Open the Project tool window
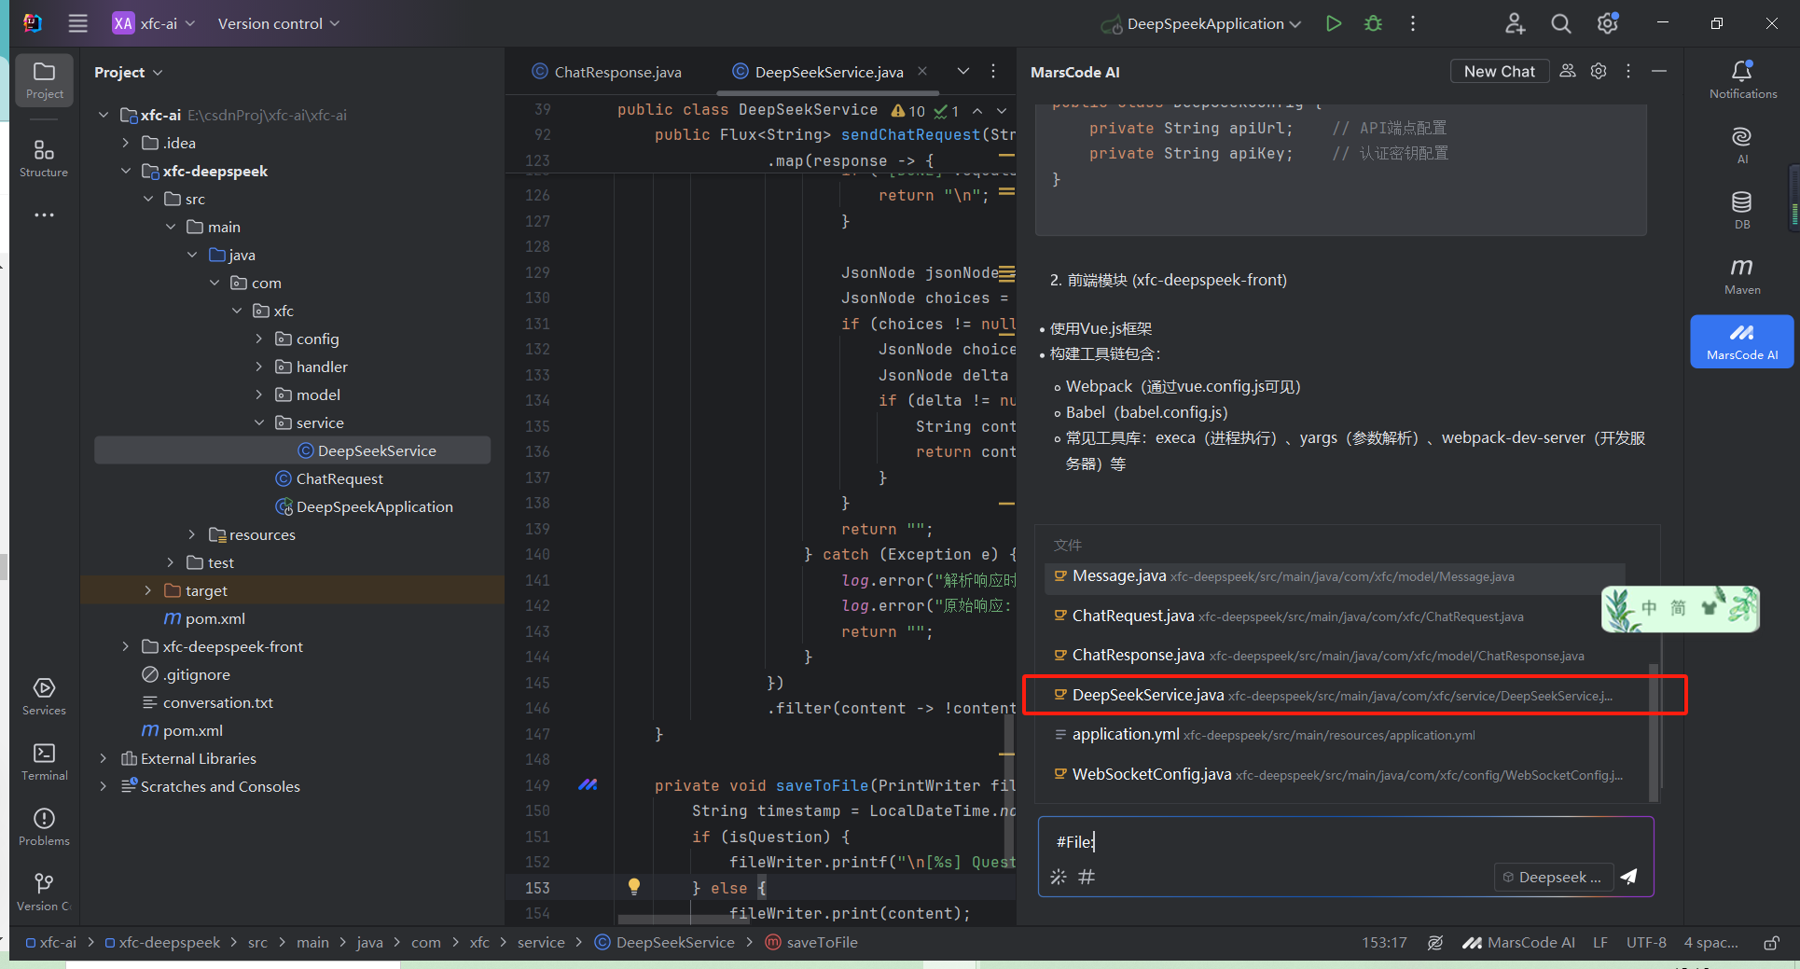This screenshot has width=1800, height=969. click(45, 80)
